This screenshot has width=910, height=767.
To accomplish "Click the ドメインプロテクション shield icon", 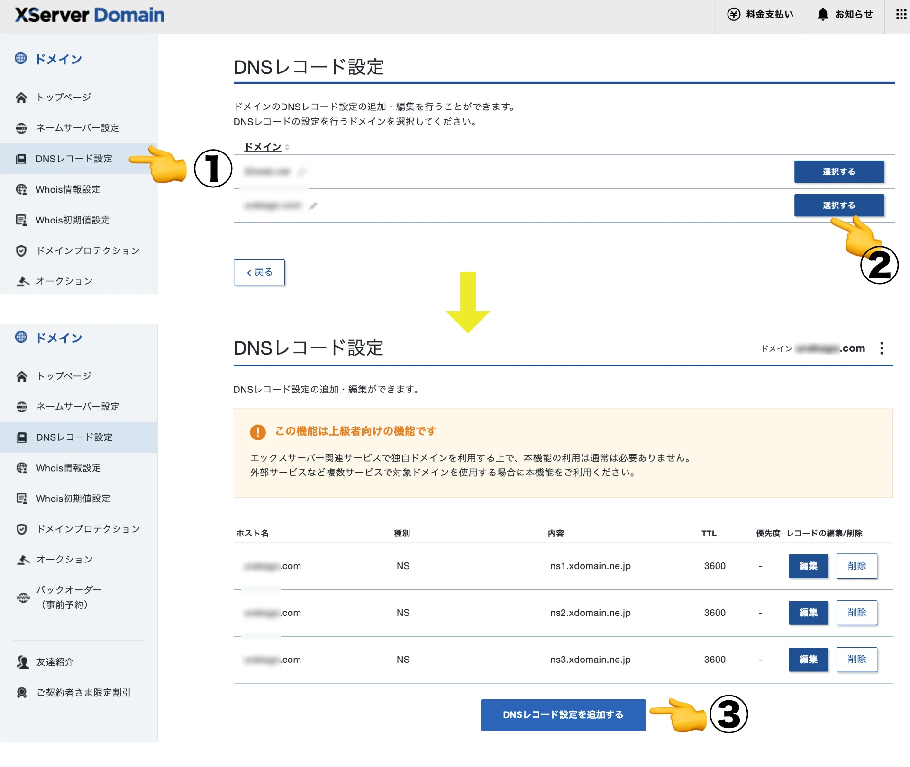I will (x=22, y=250).
